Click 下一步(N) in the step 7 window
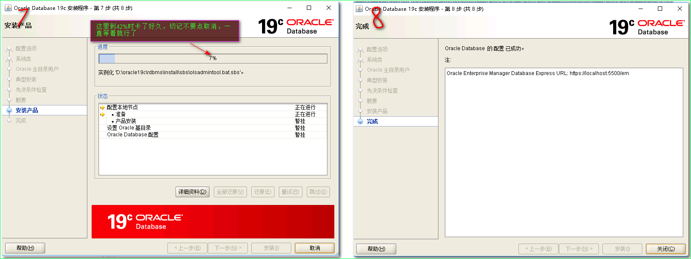691x259 pixels. [x=228, y=248]
